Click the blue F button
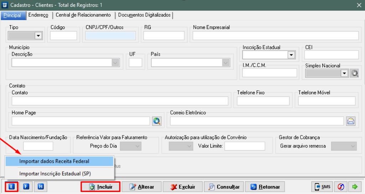Viewport: 365px width, 194px height. [26, 187]
